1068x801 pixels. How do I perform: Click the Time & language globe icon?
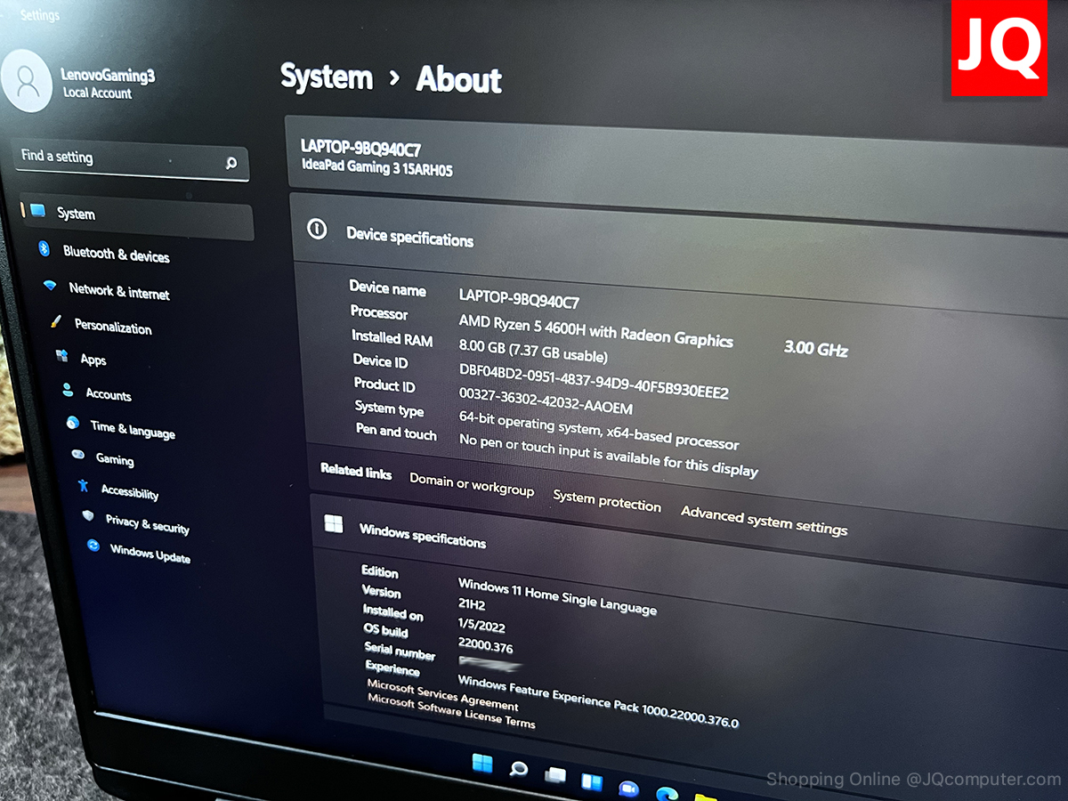coord(73,424)
